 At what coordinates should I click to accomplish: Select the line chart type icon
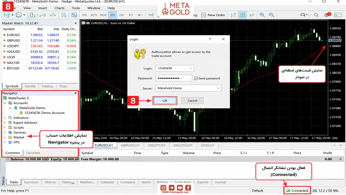click(x=252, y=15)
